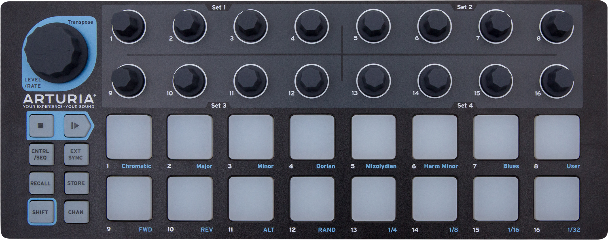Click encoder knob 10
Viewport: 608px width, 240px height.
pyautogui.click(x=189, y=81)
